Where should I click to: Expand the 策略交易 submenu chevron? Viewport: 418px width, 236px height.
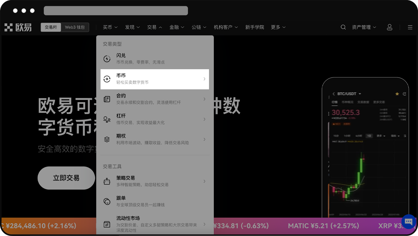[x=204, y=181]
